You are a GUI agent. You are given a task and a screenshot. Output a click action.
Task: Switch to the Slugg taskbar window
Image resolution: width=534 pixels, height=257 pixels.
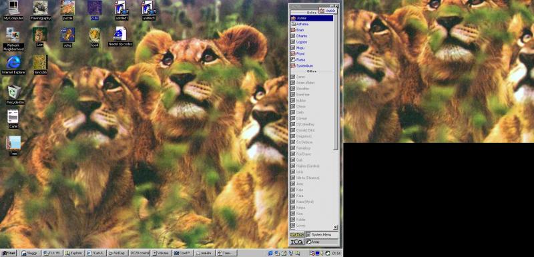pyautogui.click(x=31, y=253)
